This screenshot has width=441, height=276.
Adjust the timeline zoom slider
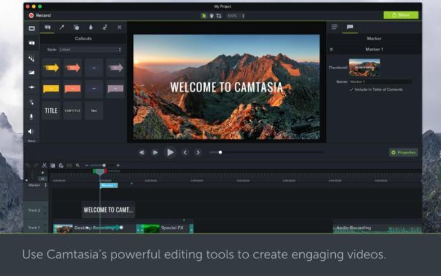click(x=104, y=165)
